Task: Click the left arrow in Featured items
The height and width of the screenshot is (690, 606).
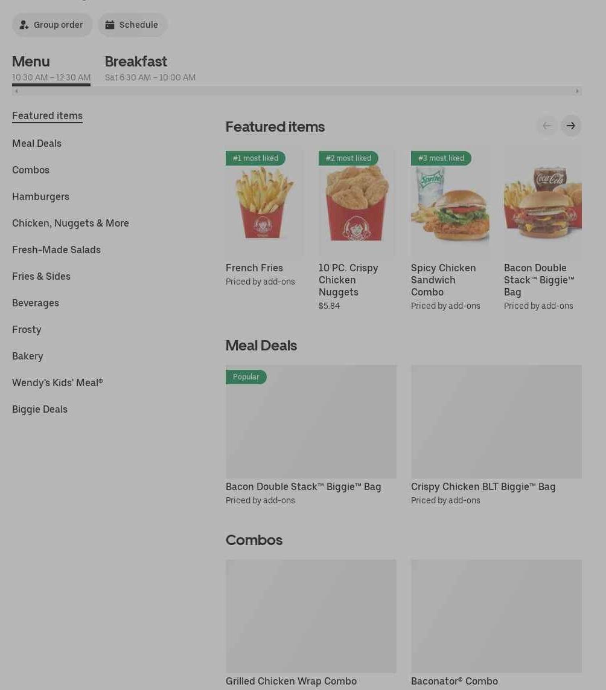Action: tap(547, 126)
